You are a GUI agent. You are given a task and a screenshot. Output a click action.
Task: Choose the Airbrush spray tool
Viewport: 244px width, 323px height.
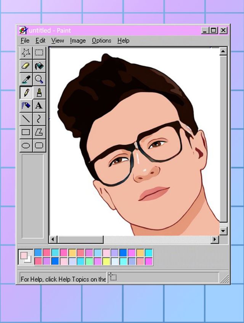[x=26, y=106]
